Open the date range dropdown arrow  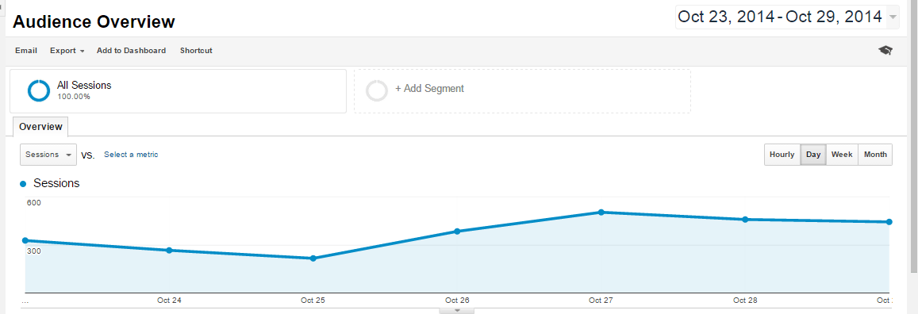[x=893, y=17]
